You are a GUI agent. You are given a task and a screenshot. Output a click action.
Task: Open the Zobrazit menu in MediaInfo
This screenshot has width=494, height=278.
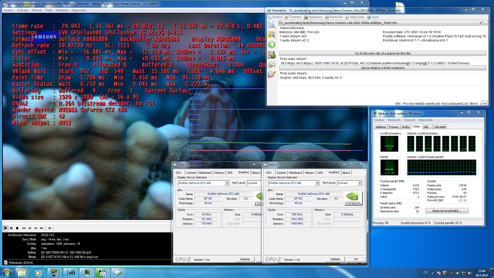(x=293, y=17)
